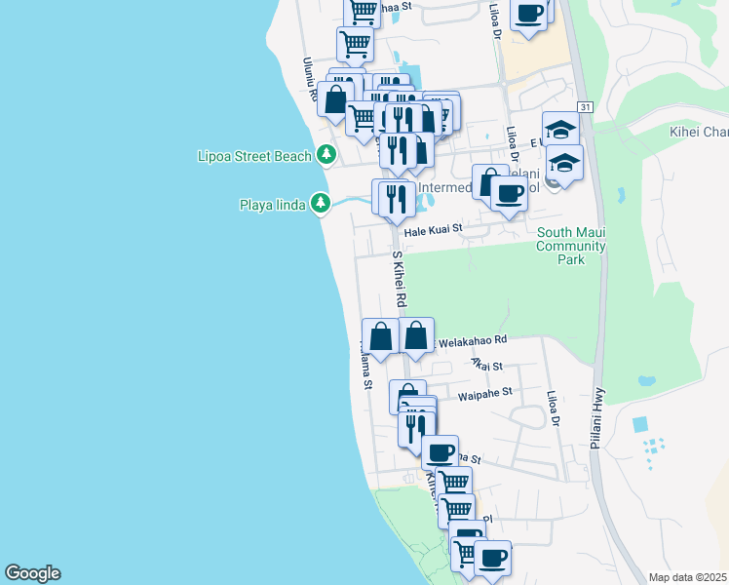
Task: Click the Playa linda tree pin
Action: [x=321, y=203]
